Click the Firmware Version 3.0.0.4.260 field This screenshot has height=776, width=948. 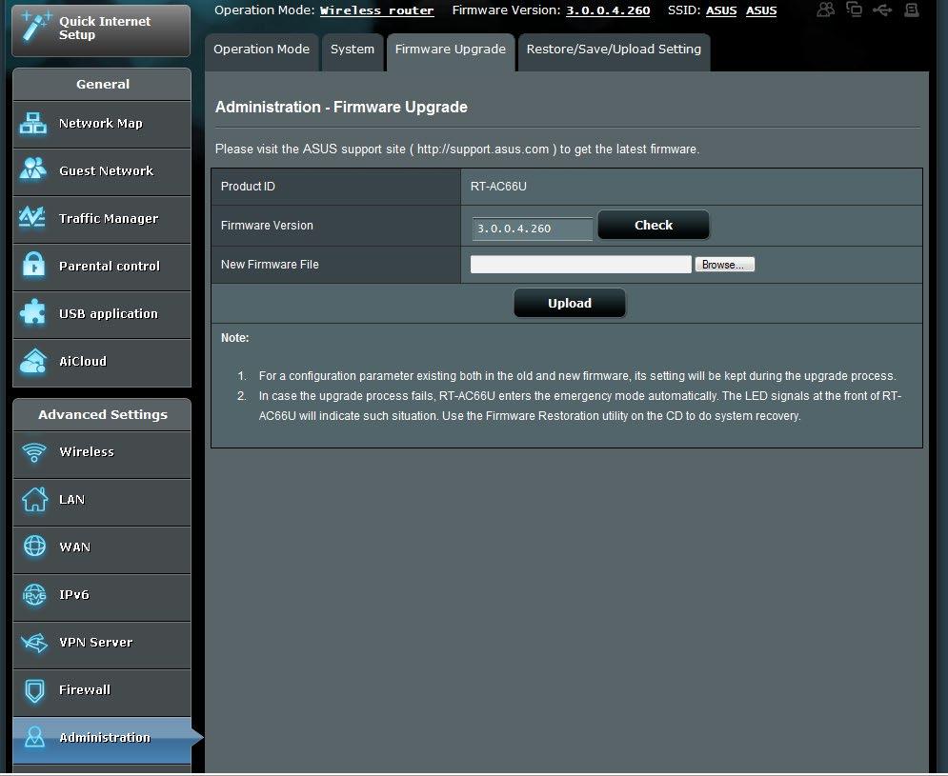pyautogui.click(x=532, y=229)
